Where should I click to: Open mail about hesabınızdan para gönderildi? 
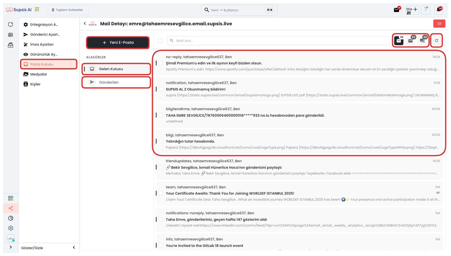click(x=299, y=115)
